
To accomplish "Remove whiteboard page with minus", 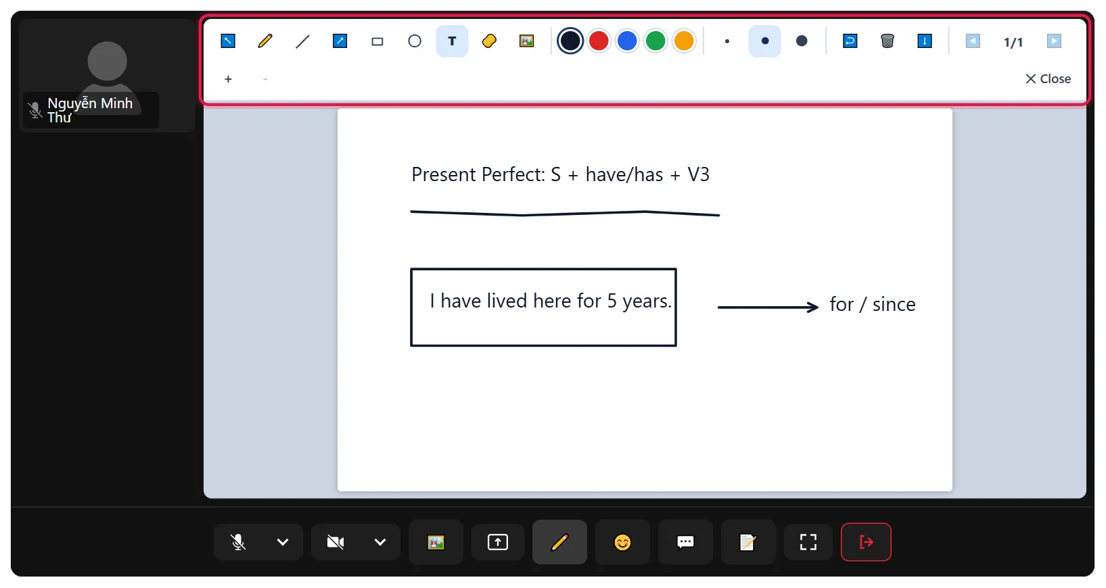I will point(265,79).
